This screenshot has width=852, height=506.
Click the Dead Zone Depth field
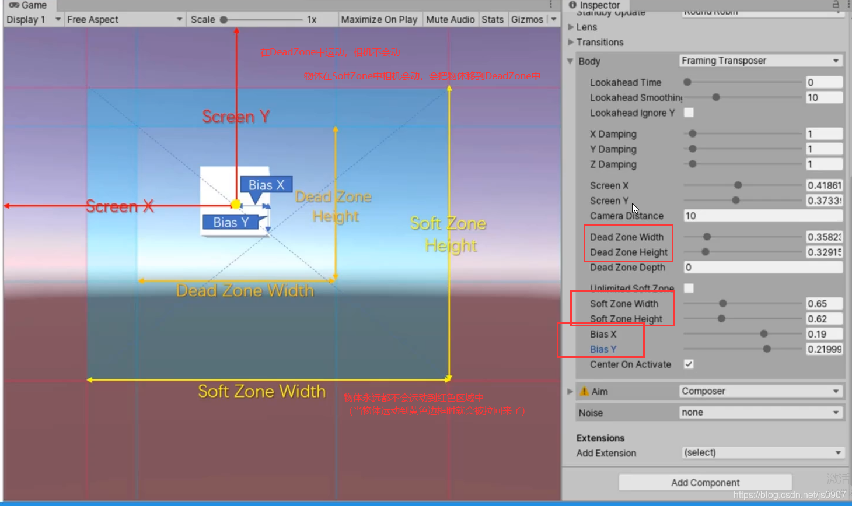coord(763,267)
